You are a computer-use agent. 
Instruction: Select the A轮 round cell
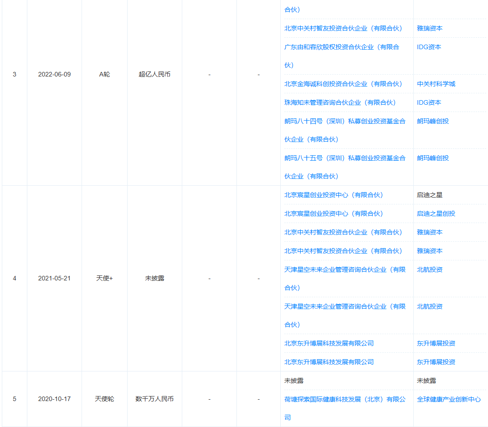pos(104,74)
